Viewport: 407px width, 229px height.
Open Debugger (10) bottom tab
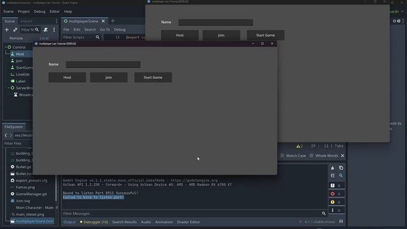[94, 222]
